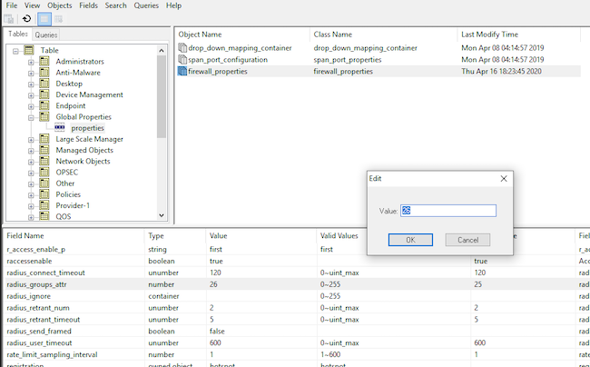Collapse the Global Properties node
The width and height of the screenshot is (590, 367).
[x=31, y=118]
